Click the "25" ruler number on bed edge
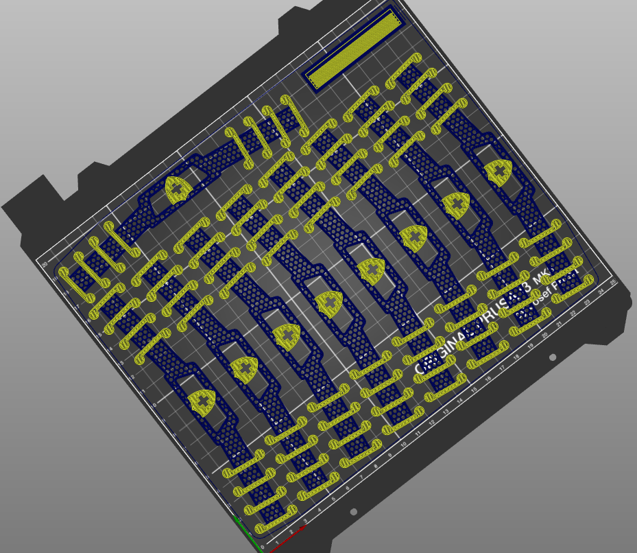Viewport: 637px width, 553px height. point(614,281)
